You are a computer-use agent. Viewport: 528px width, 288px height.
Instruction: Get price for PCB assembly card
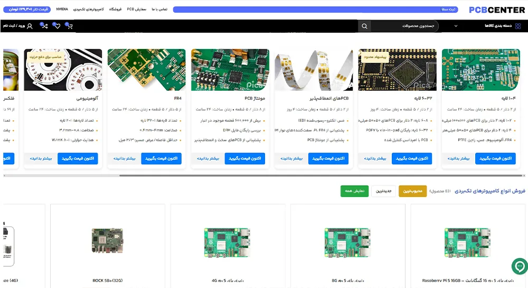click(x=245, y=158)
